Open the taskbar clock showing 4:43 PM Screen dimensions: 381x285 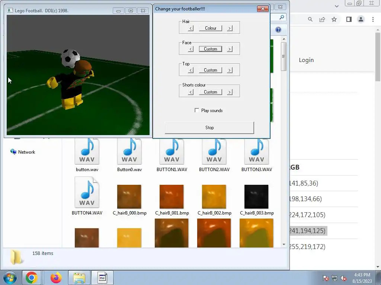pyautogui.click(x=362, y=278)
